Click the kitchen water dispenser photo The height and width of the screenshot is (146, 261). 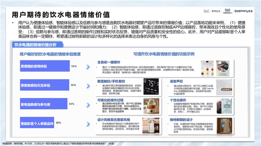click(151, 126)
